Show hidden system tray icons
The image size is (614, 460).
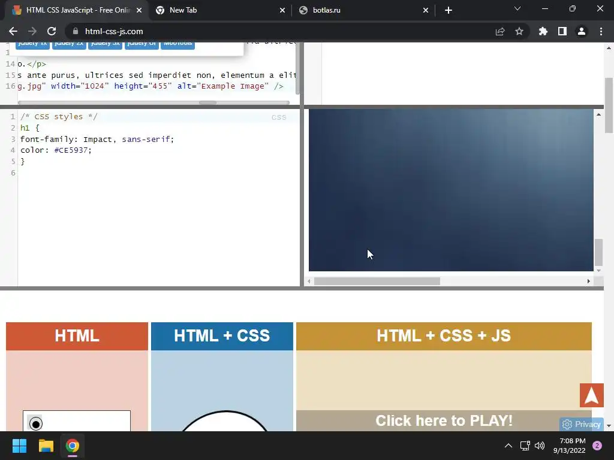pos(508,446)
